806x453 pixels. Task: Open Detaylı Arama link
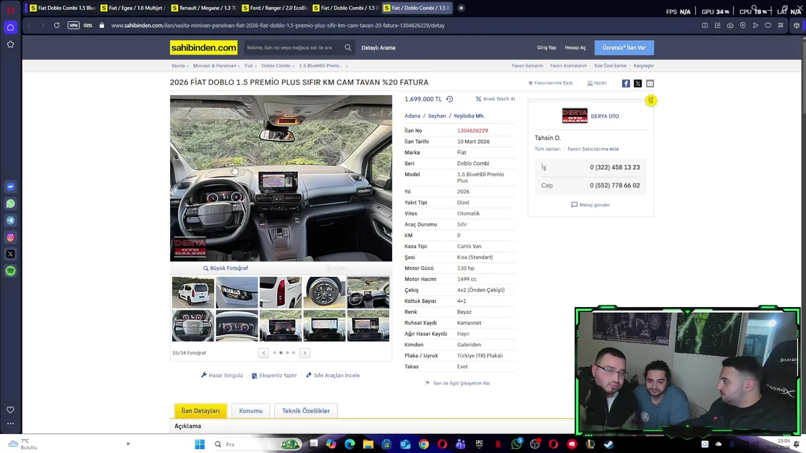click(378, 48)
